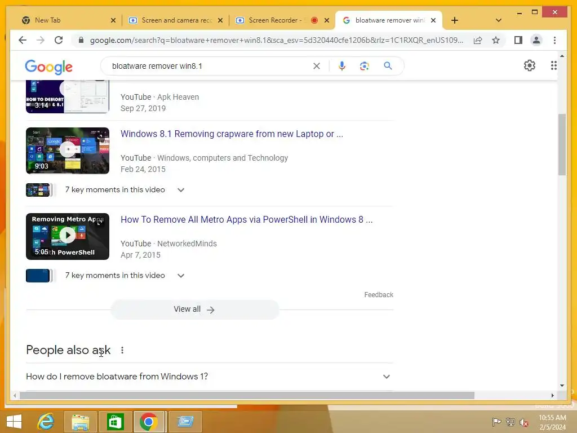Expand How do I remove bloatware question

point(210,376)
